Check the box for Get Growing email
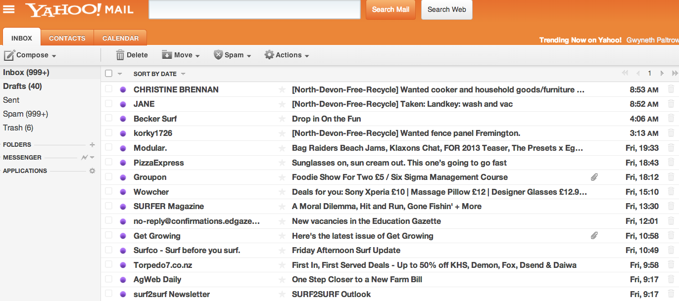The image size is (679, 301). (109, 236)
